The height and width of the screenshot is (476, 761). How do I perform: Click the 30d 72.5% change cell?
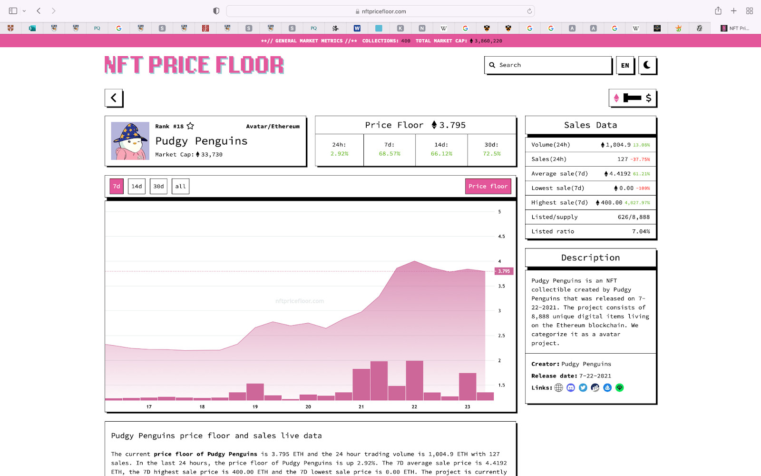pyautogui.click(x=492, y=149)
